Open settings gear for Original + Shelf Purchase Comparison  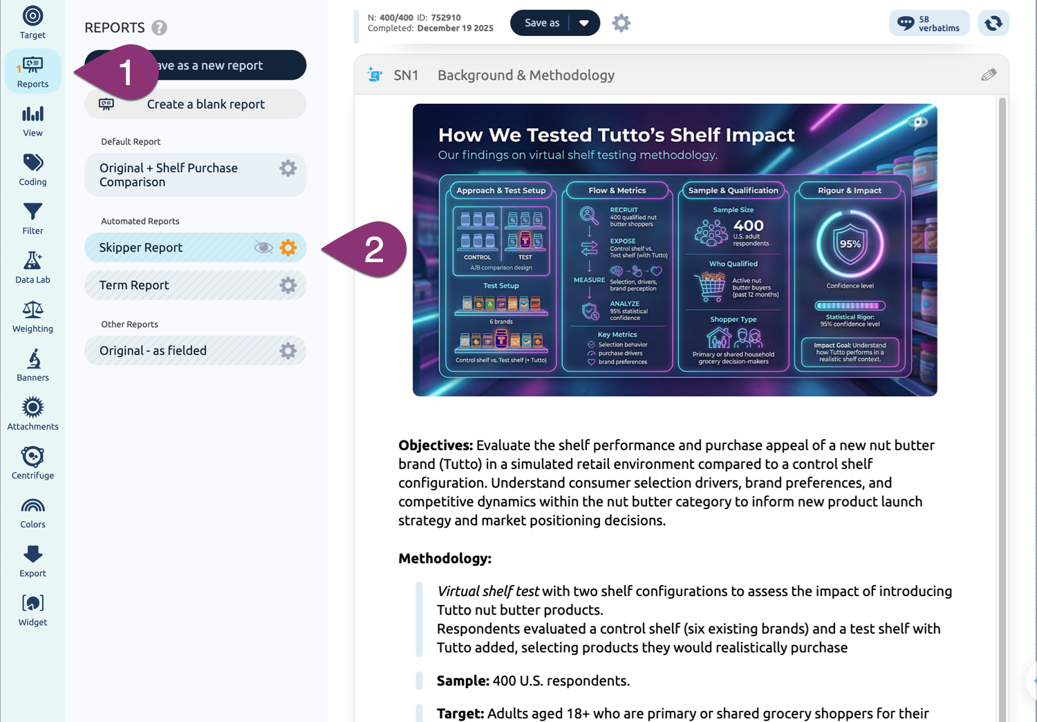click(x=288, y=168)
